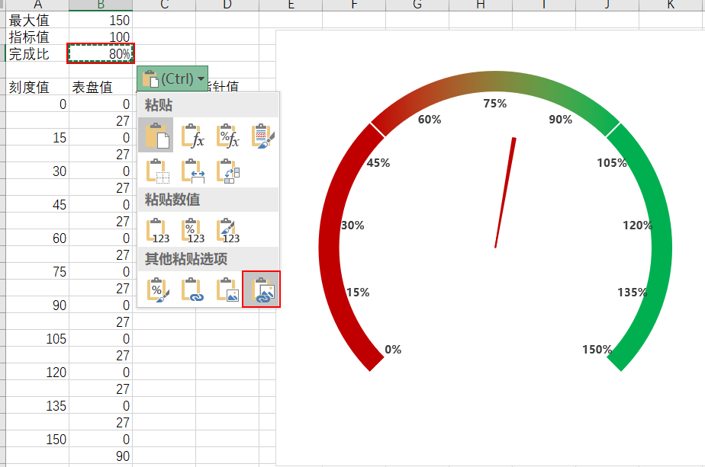Select the 45% gauge data label
The height and width of the screenshot is (467, 705).
pos(378,162)
